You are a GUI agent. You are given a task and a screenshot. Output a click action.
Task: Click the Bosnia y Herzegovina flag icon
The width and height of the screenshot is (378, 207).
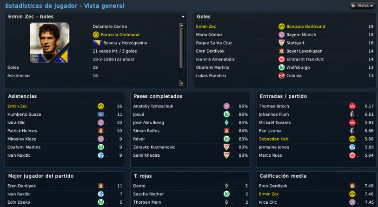click(x=96, y=43)
